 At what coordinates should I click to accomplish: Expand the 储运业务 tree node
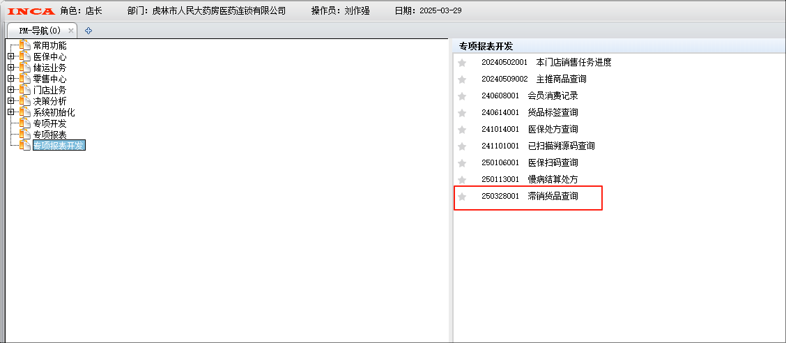click(10, 68)
